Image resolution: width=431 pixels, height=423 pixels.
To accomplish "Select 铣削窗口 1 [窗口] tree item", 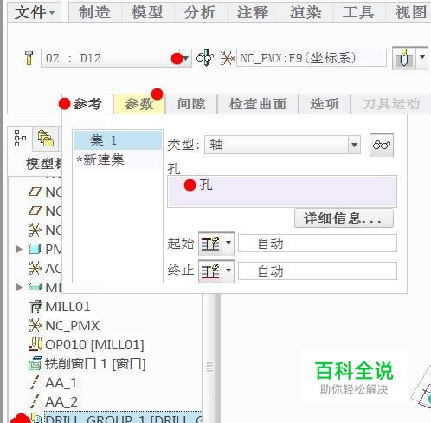I will coord(95,364).
